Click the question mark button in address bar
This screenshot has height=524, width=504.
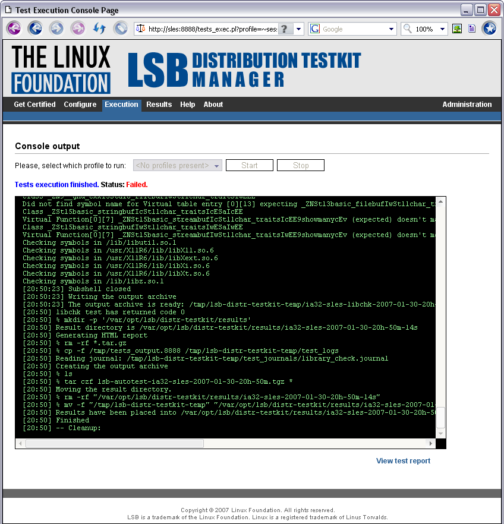285,29
